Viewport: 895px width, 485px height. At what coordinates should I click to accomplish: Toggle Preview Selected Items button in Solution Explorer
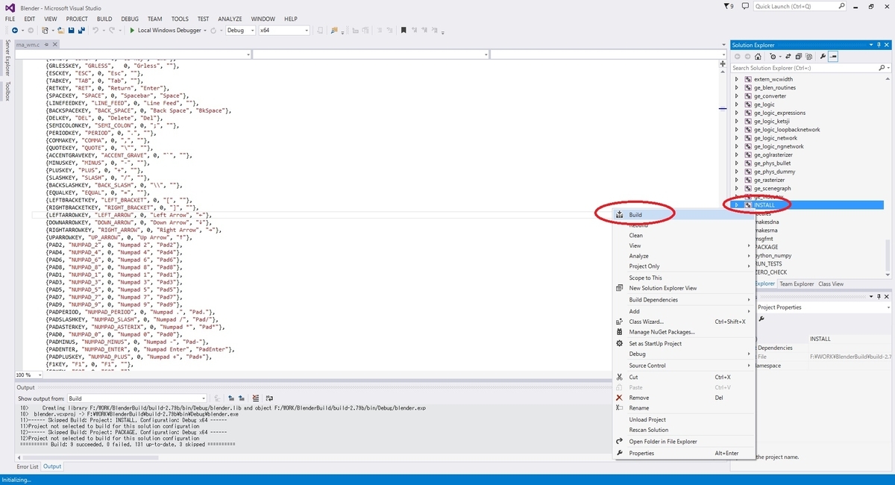coord(833,56)
